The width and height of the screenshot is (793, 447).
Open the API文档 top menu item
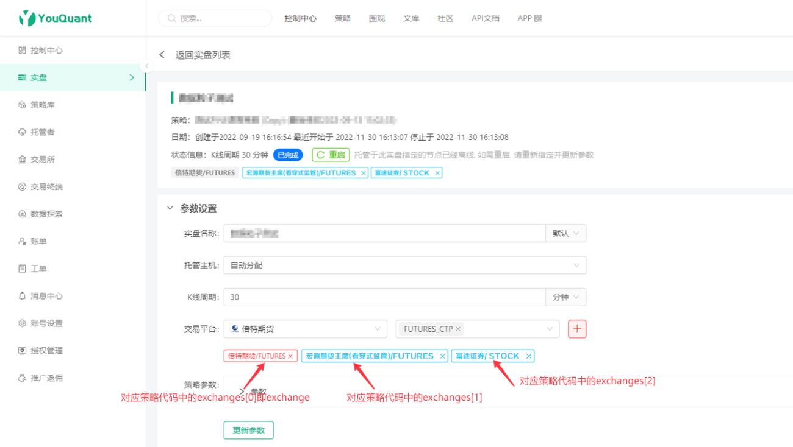pos(486,18)
